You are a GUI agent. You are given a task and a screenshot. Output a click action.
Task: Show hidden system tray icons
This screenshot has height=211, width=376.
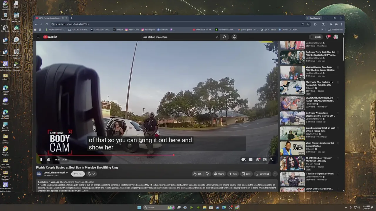346,207
